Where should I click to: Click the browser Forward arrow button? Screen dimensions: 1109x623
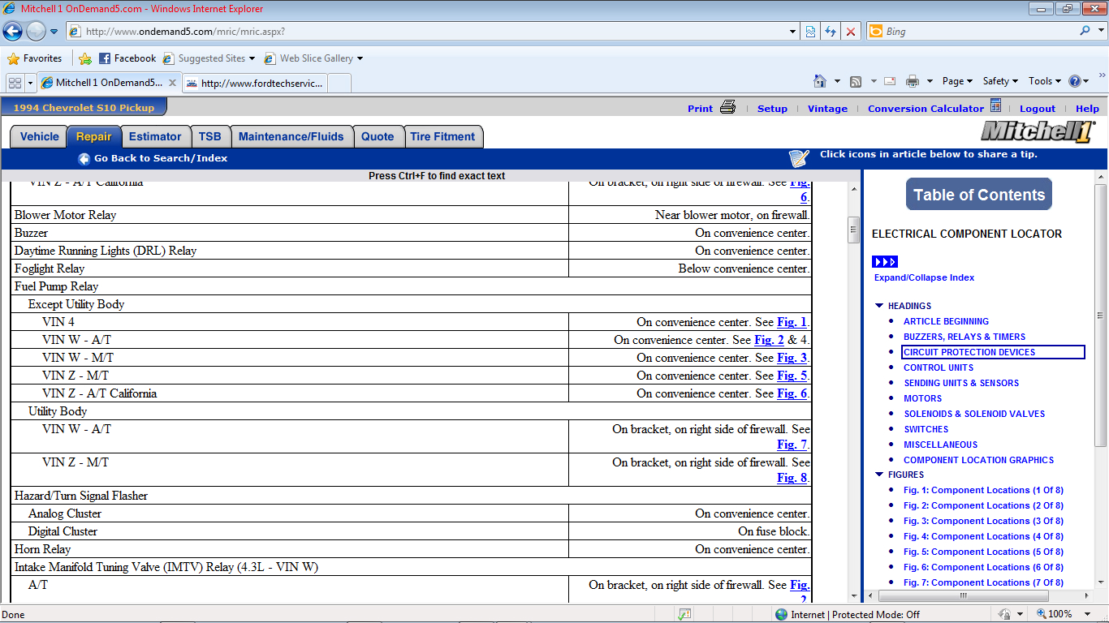(36, 32)
